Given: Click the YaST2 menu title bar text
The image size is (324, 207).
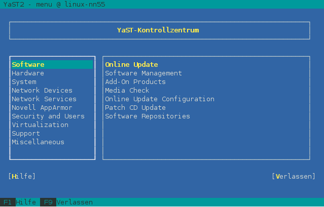Looking at the screenshot, I should point(54,4).
